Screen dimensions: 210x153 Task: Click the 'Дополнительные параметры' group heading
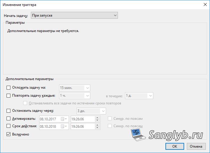click(x=29, y=79)
